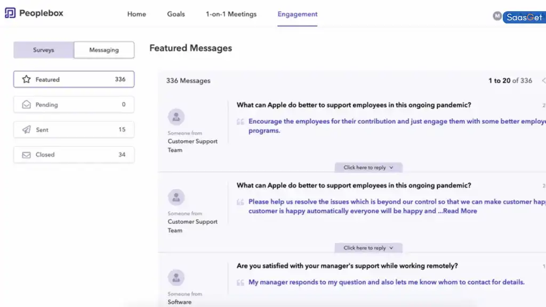The height and width of the screenshot is (307, 546).
Task: Click the Peoplebox logo icon
Action: coord(10,13)
